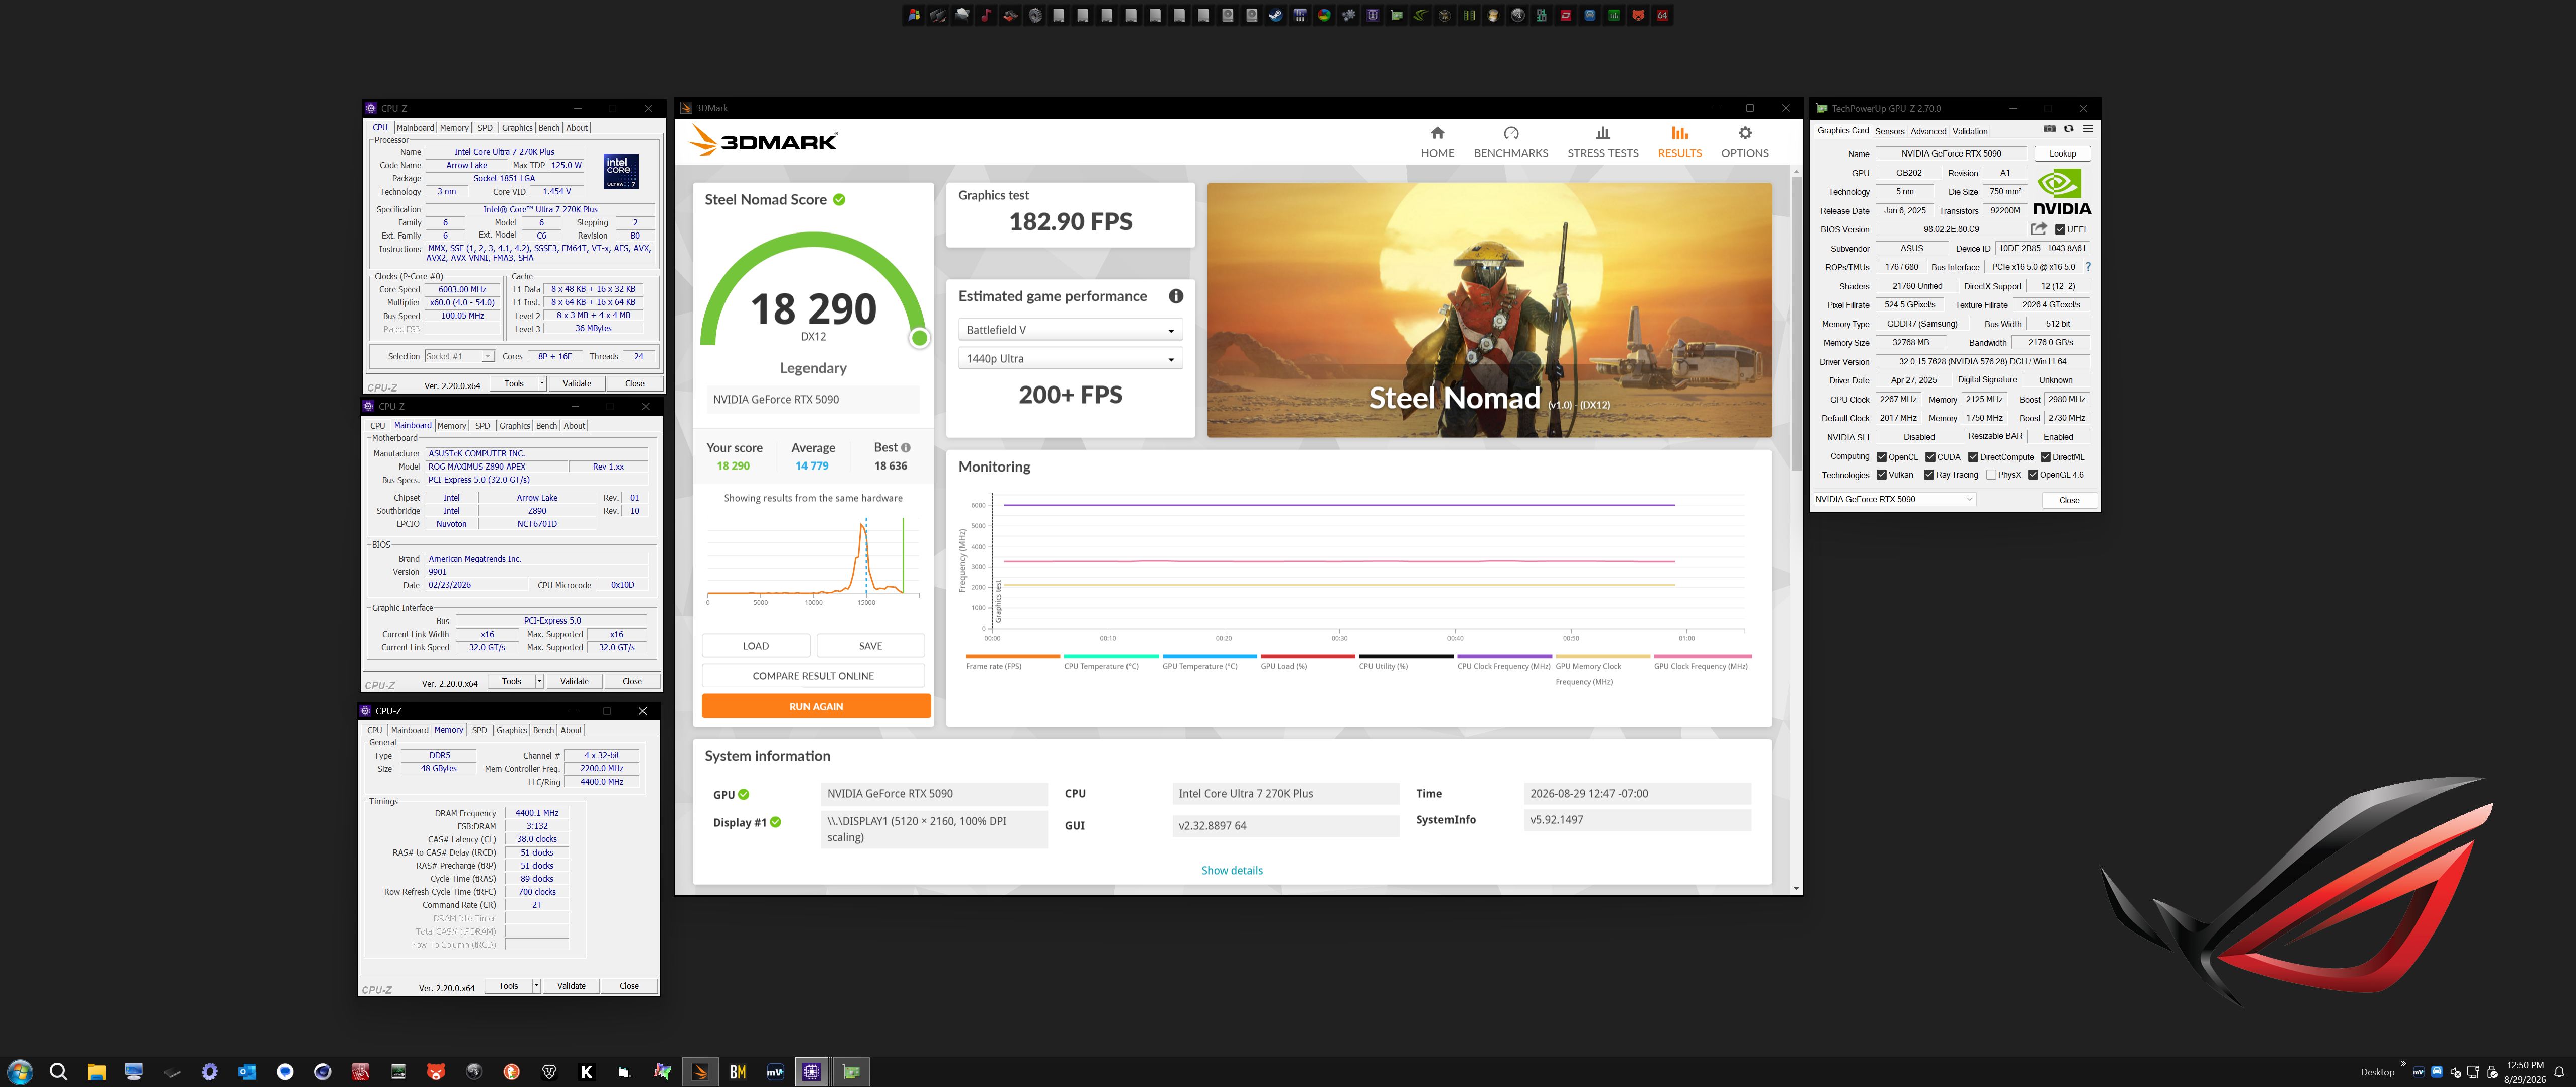
Task: Click the green validation check beside Steel Nomad Score
Action: pos(839,199)
